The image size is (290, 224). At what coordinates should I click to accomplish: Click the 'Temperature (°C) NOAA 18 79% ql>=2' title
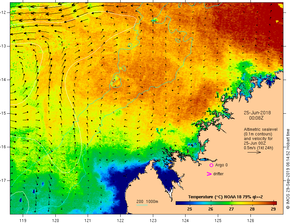[x=225, y=197]
